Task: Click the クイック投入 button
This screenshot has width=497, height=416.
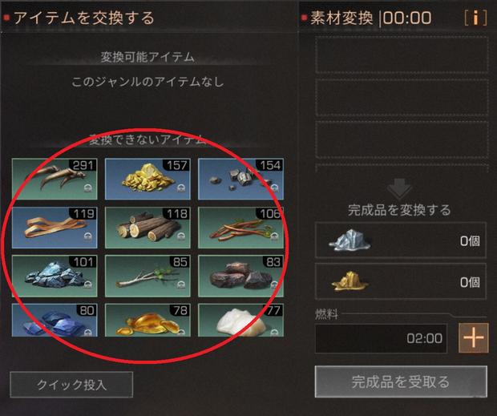Action: (x=71, y=384)
